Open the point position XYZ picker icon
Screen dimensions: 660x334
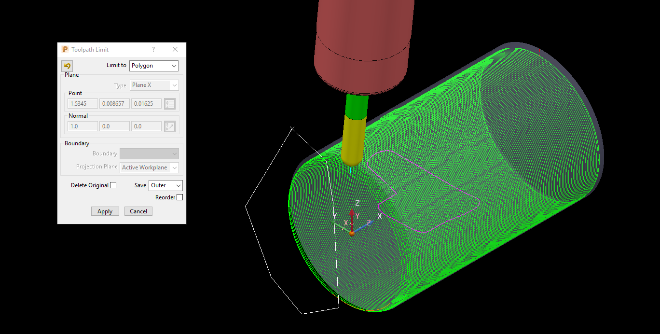[170, 104]
